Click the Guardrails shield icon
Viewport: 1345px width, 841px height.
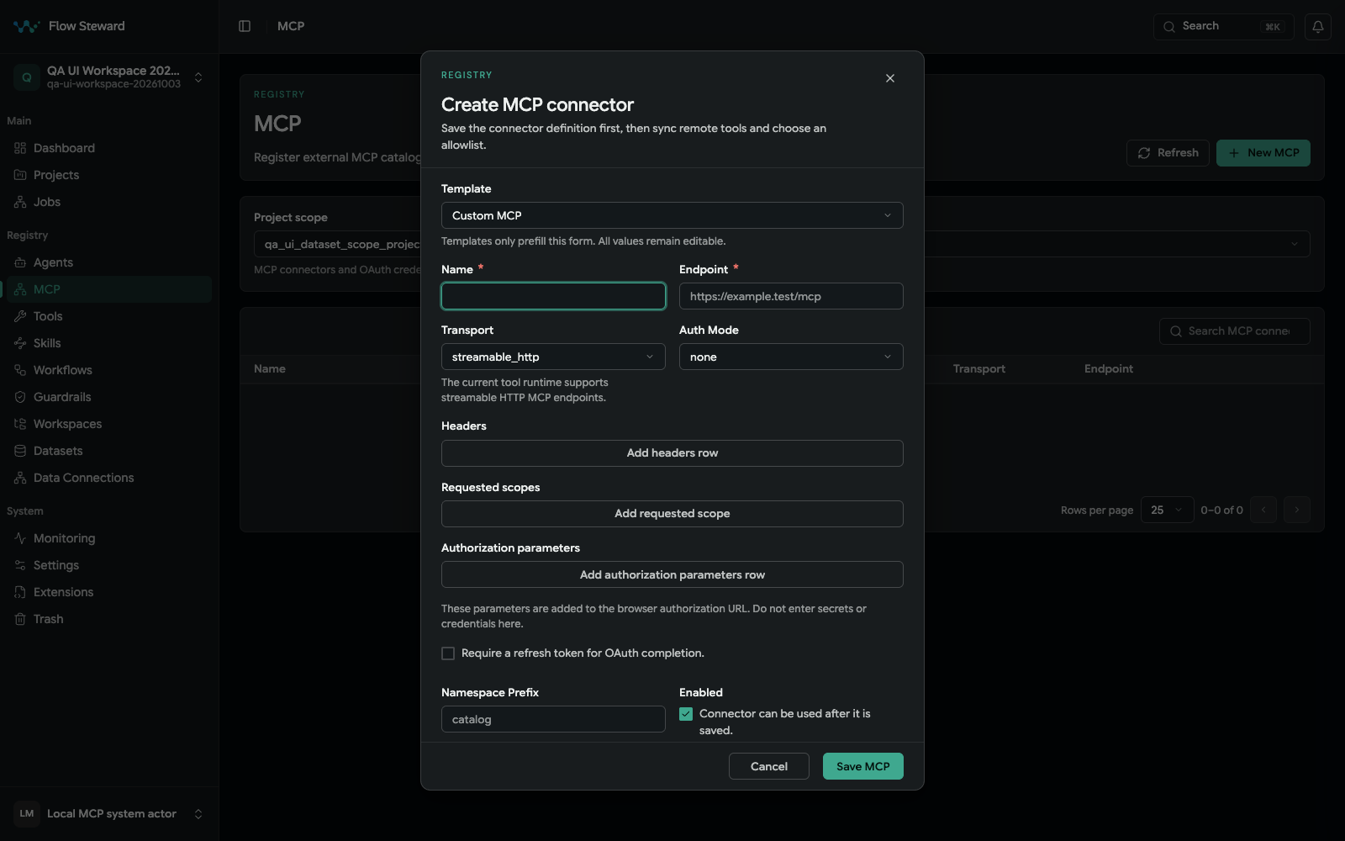[x=20, y=397]
